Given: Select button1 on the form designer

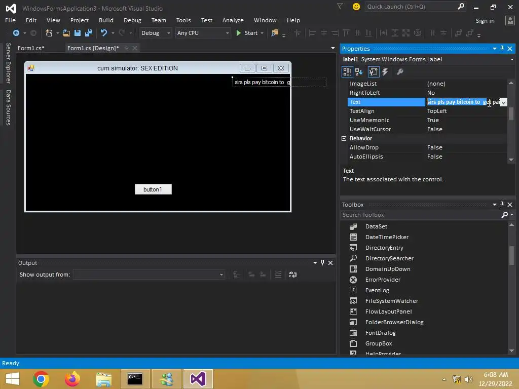Looking at the screenshot, I should click(153, 189).
